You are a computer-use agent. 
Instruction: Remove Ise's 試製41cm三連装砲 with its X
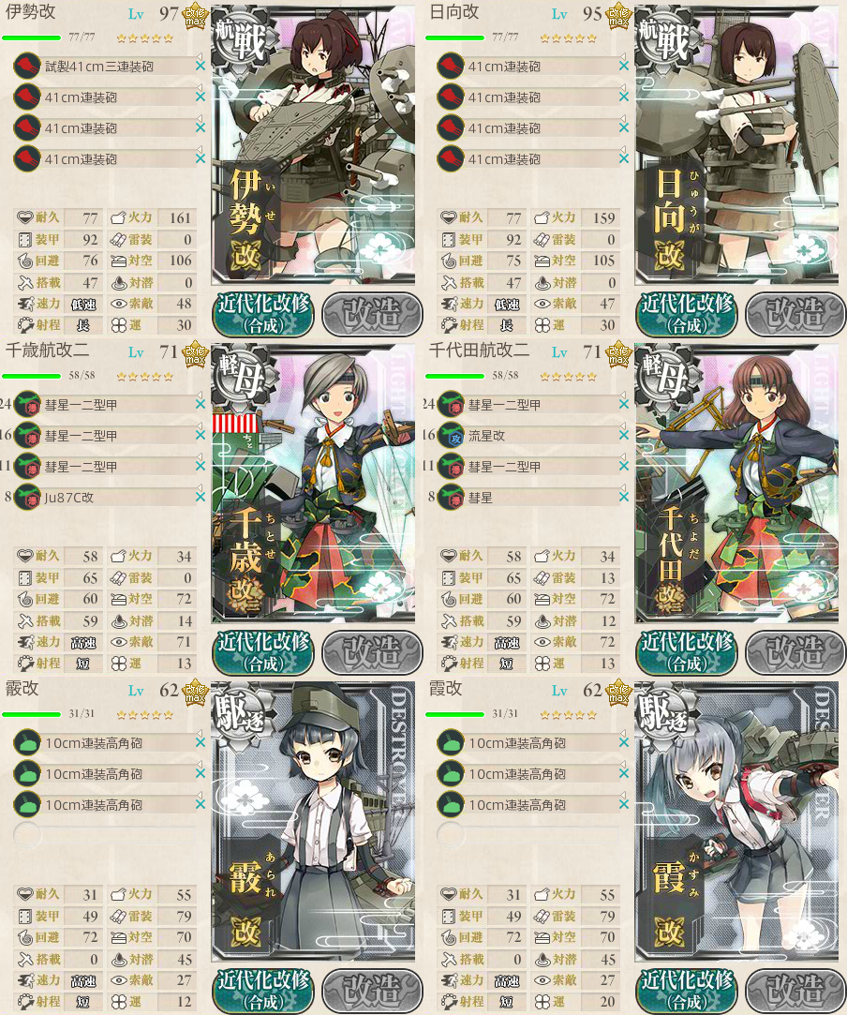[x=201, y=66]
